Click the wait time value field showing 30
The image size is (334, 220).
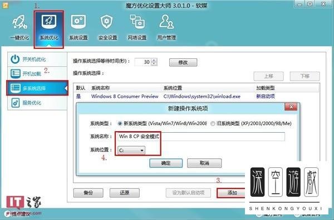point(143,62)
